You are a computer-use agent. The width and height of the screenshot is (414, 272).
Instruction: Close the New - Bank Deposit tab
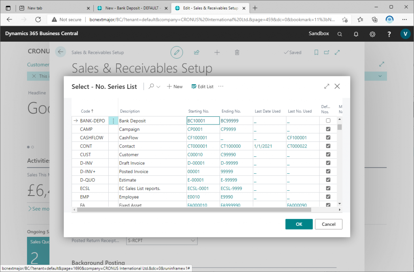point(166,8)
